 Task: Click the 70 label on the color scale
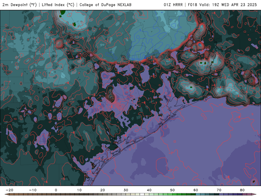(x=219, y=190)
